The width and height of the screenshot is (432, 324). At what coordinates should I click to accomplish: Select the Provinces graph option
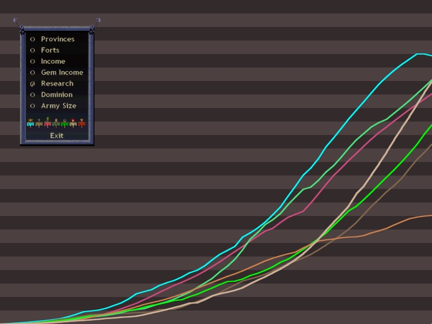[52, 39]
